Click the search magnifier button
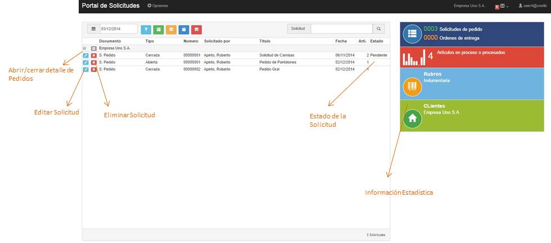The height and width of the screenshot is (243, 551). click(x=379, y=29)
